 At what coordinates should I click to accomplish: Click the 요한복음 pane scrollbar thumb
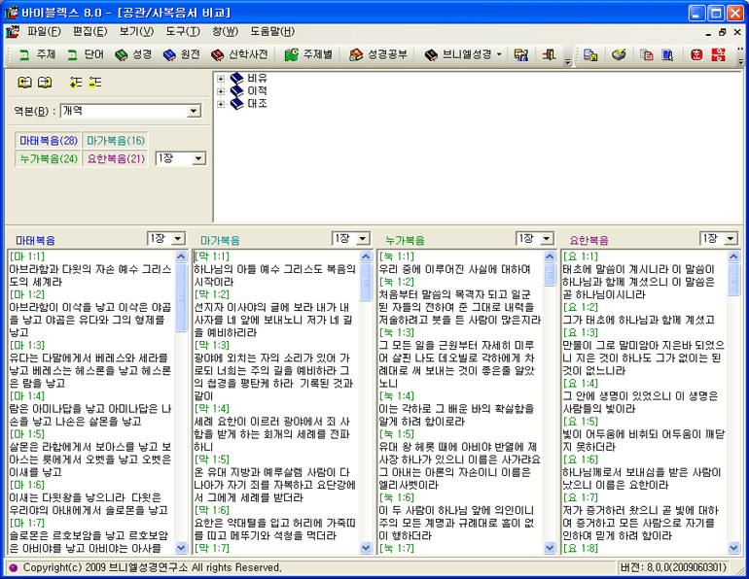(x=733, y=280)
